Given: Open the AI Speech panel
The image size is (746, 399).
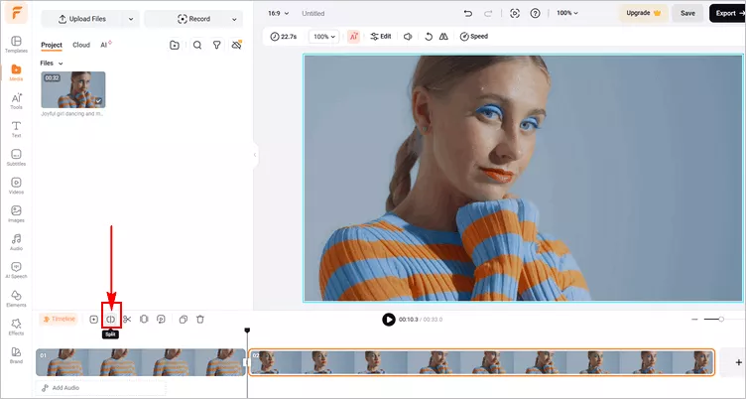Looking at the screenshot, I should (x=16, y=270).
